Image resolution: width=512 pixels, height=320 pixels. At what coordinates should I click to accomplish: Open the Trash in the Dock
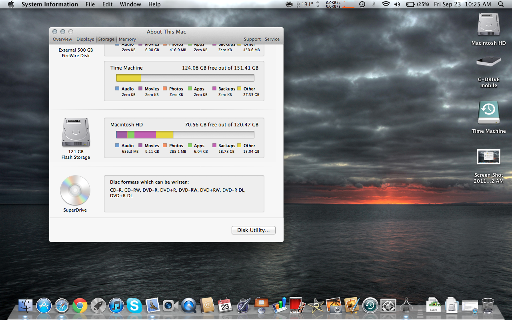pyautogui.click(x=488, y=306)
